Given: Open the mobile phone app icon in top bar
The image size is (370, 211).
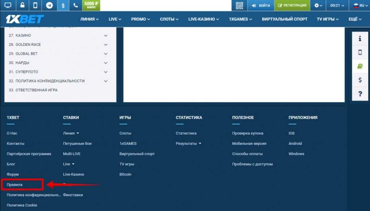Looking at the screenshot, I should pos(35,5).
